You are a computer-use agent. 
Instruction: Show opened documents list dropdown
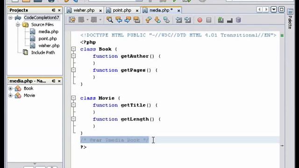point(274,9)
